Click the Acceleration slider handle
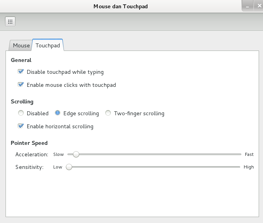The height and width of the screenshot is (223, 263). [x=76, y=154]
